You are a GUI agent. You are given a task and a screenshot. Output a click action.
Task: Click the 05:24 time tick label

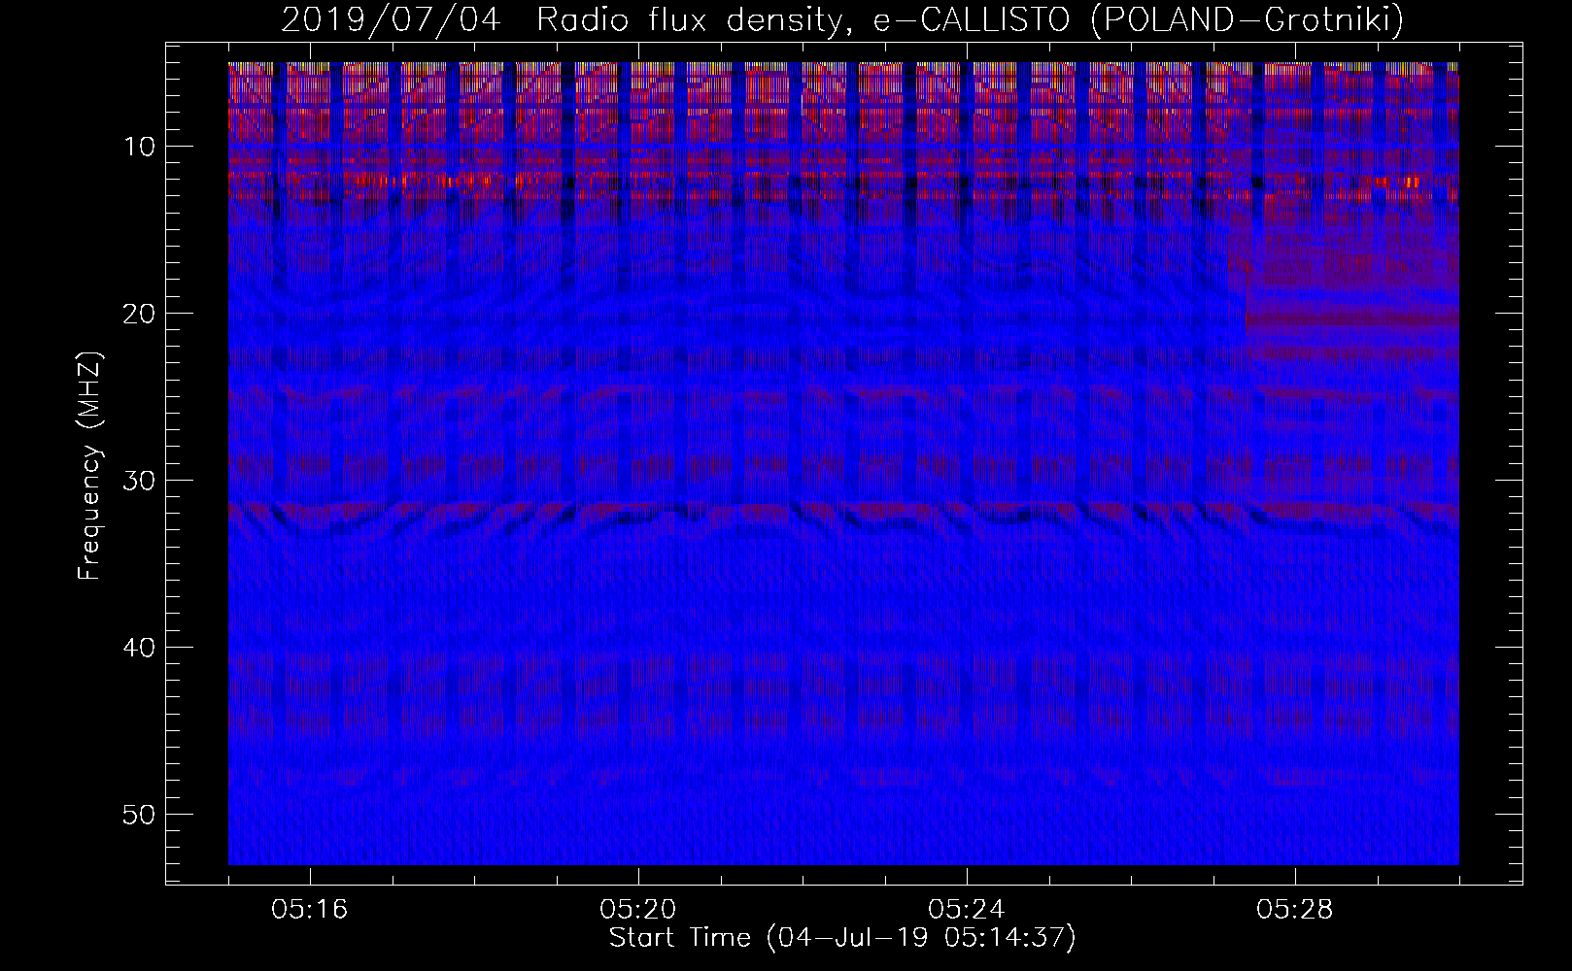[967, 910]
